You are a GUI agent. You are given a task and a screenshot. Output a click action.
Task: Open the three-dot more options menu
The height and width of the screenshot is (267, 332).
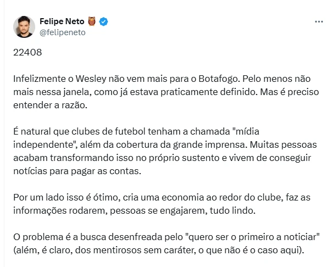[x=319, y=21]
